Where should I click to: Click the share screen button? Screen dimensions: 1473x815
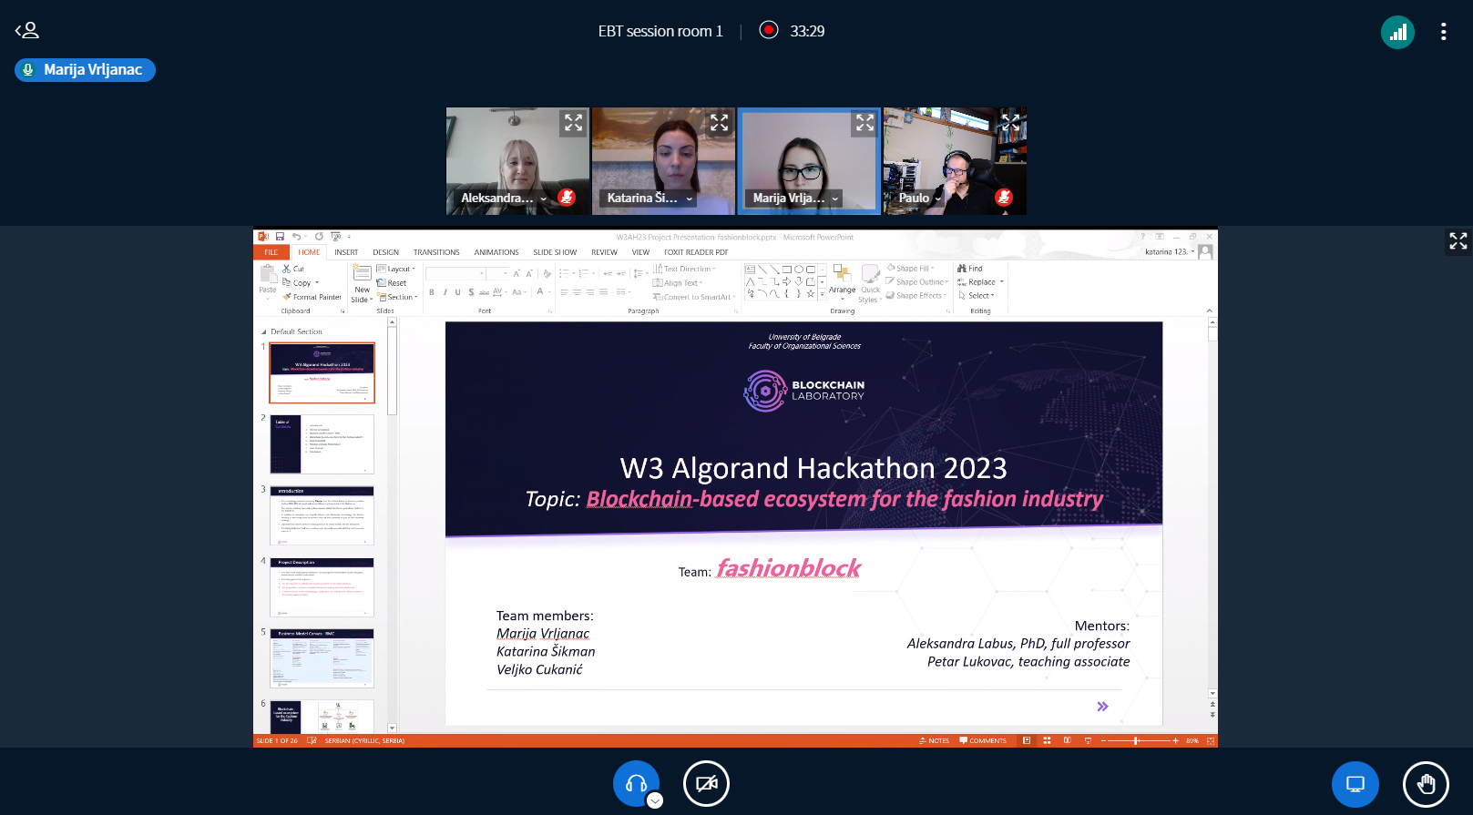tap(1355, 784)
